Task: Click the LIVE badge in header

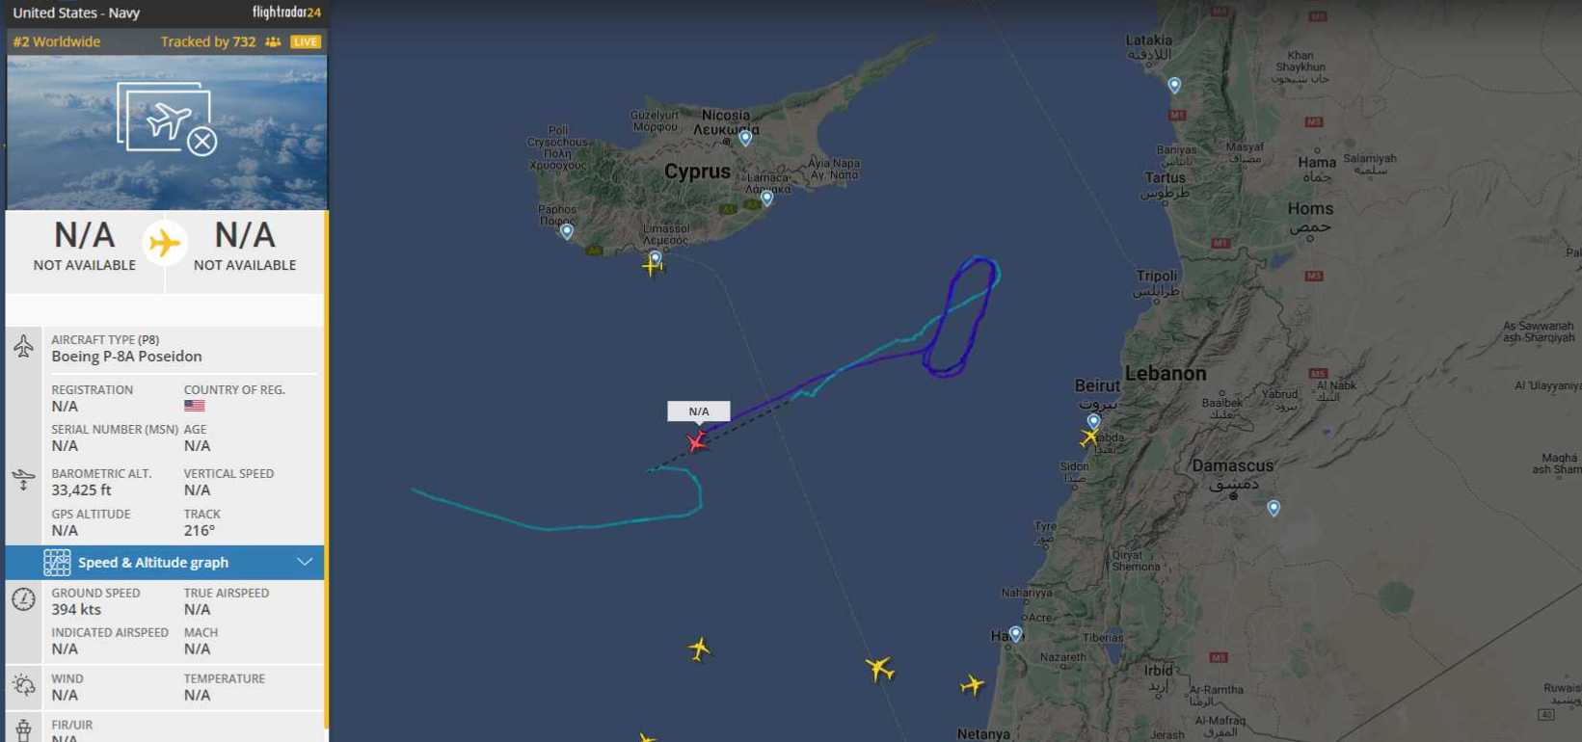Action: (x=306, y=41)
